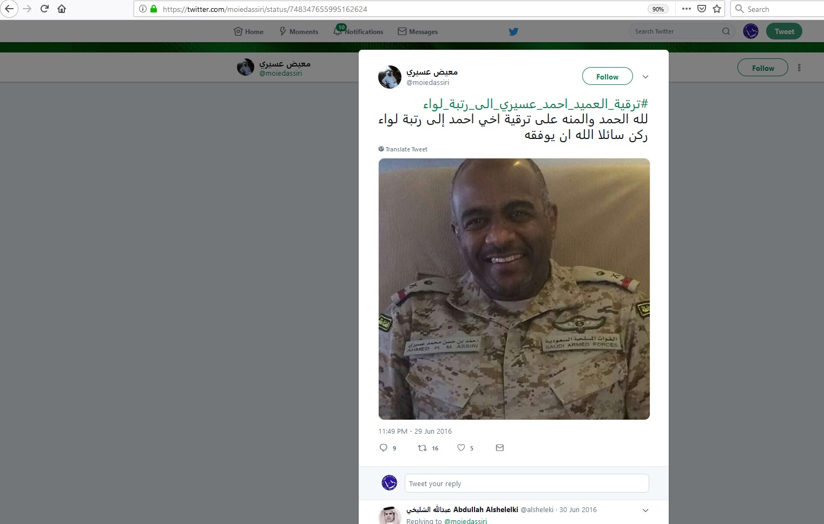824x524 pixels.
Task: Open profile more options vertical dots
Action: tap(799, 68)
